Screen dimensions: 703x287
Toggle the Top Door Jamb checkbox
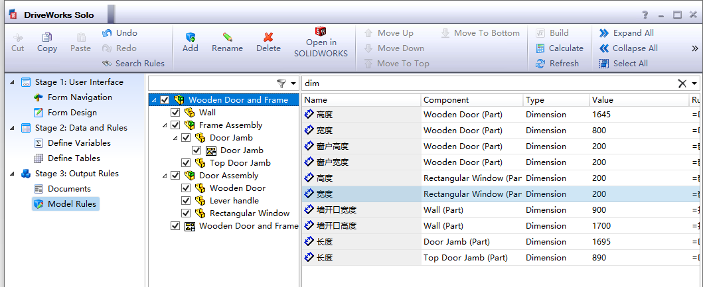click(186, 163)
